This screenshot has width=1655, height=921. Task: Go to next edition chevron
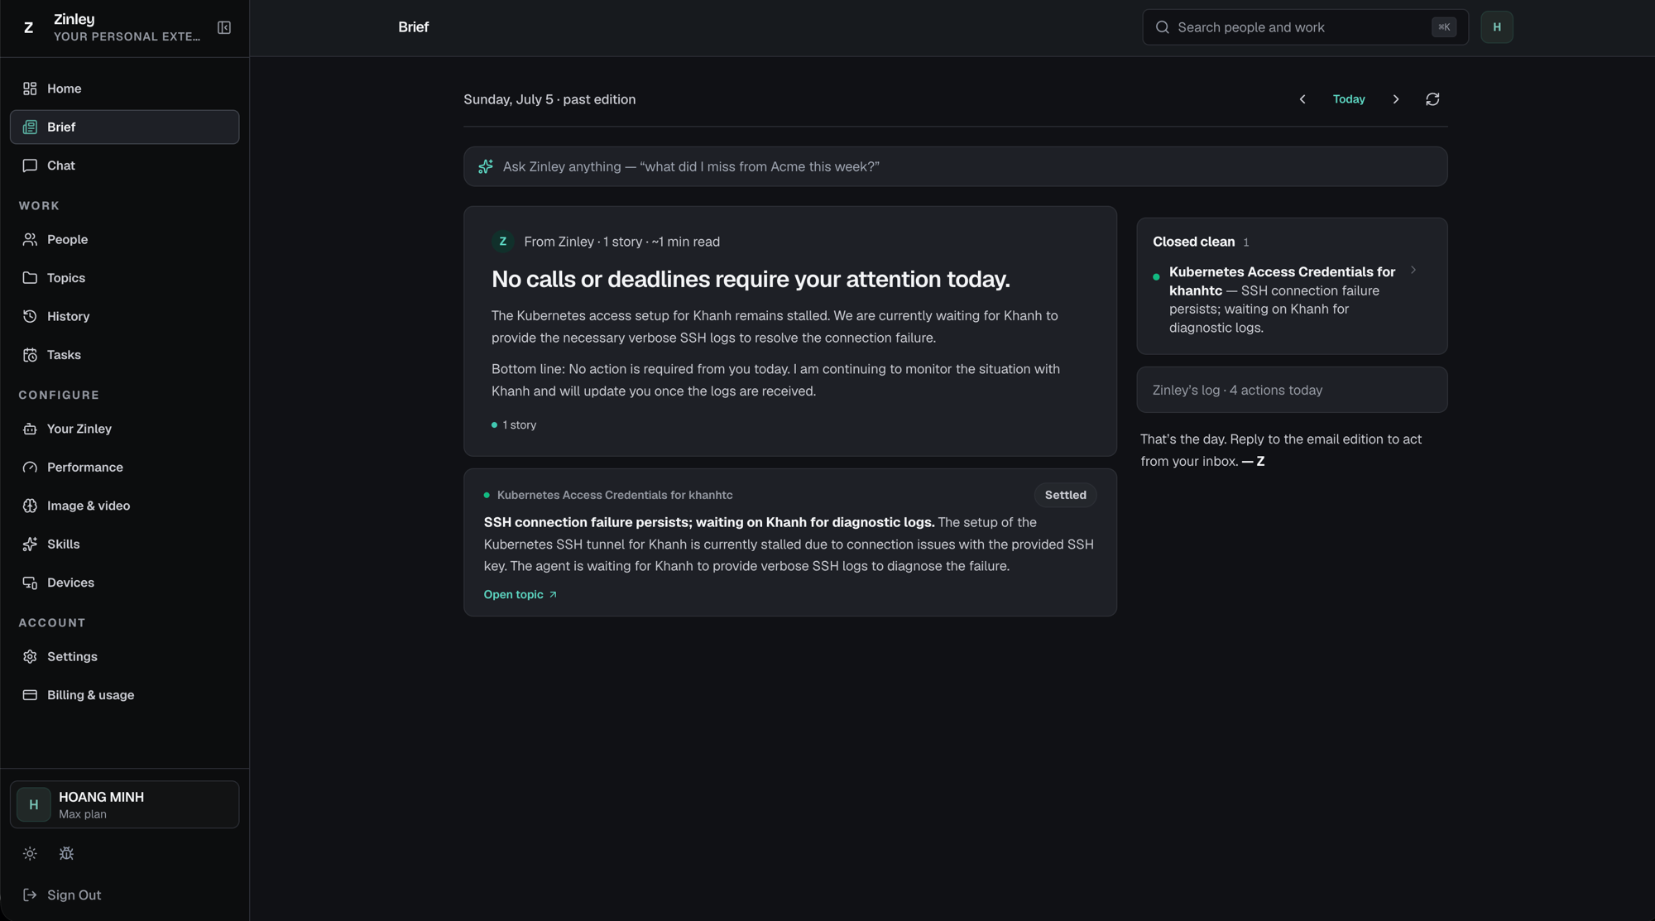[1395, 99]
